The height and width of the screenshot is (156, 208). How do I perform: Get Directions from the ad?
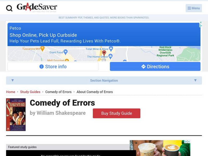pos(155,67)
